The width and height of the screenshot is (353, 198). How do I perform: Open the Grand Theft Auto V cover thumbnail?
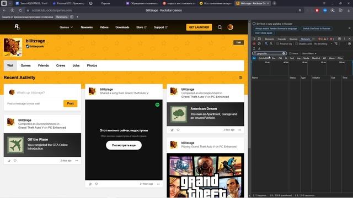click(x=205, y=175)
